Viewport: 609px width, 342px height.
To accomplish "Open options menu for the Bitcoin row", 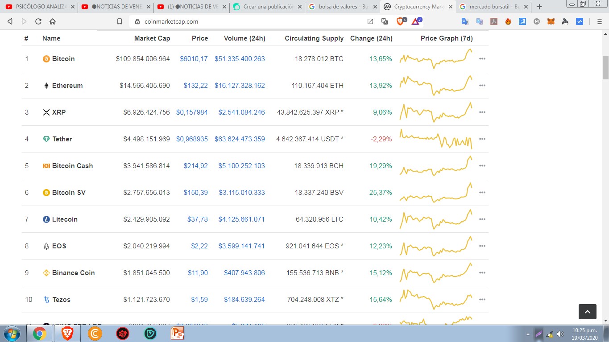I will tap(482, 59).
